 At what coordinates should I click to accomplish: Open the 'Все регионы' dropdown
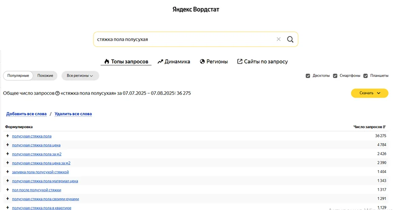[x=80, y=76]
